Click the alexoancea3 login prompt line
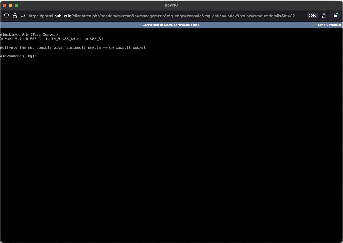 pos(19,56)
